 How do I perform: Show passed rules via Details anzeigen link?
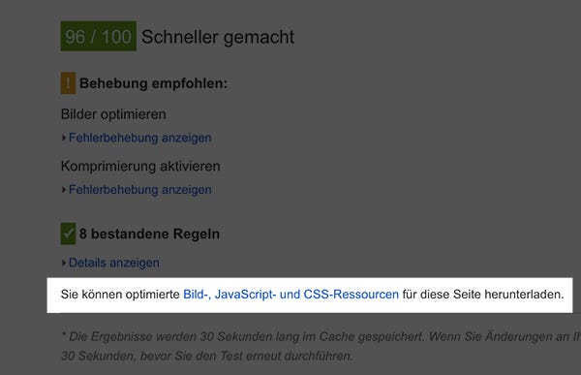coord(114,263)
